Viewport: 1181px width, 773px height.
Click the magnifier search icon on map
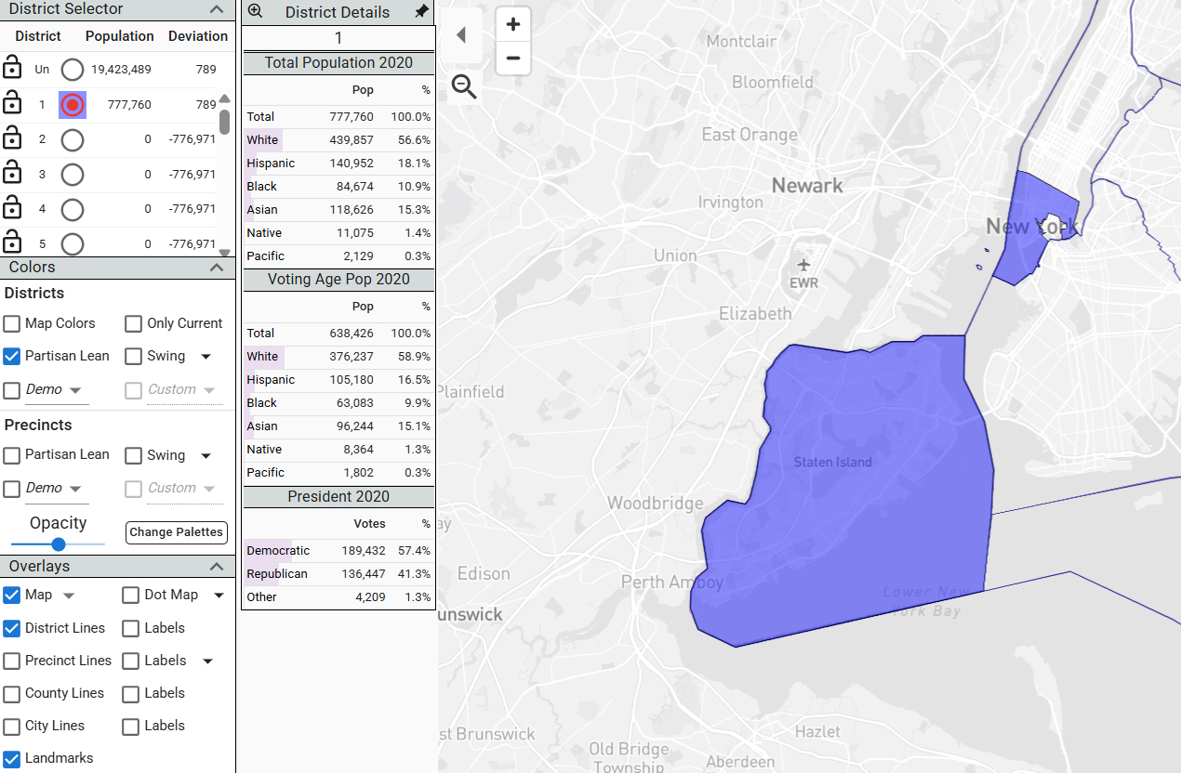[464, 87]
